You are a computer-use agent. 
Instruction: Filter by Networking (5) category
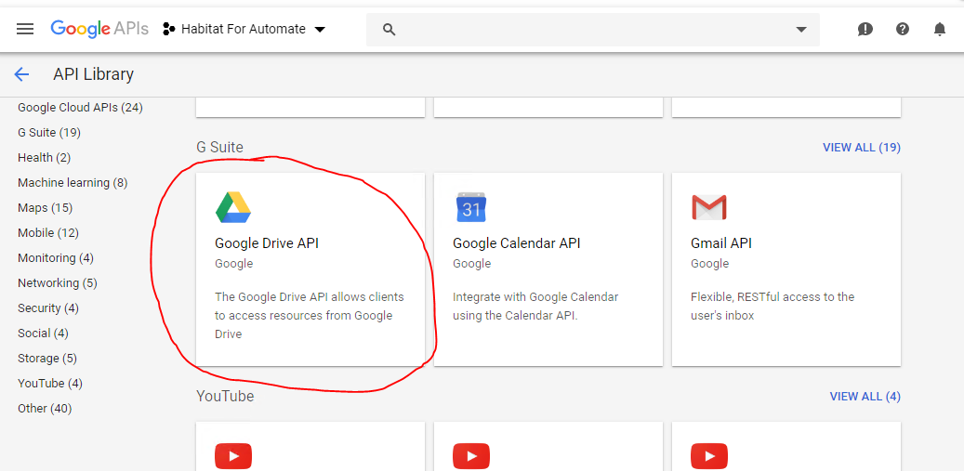[58, 283]
